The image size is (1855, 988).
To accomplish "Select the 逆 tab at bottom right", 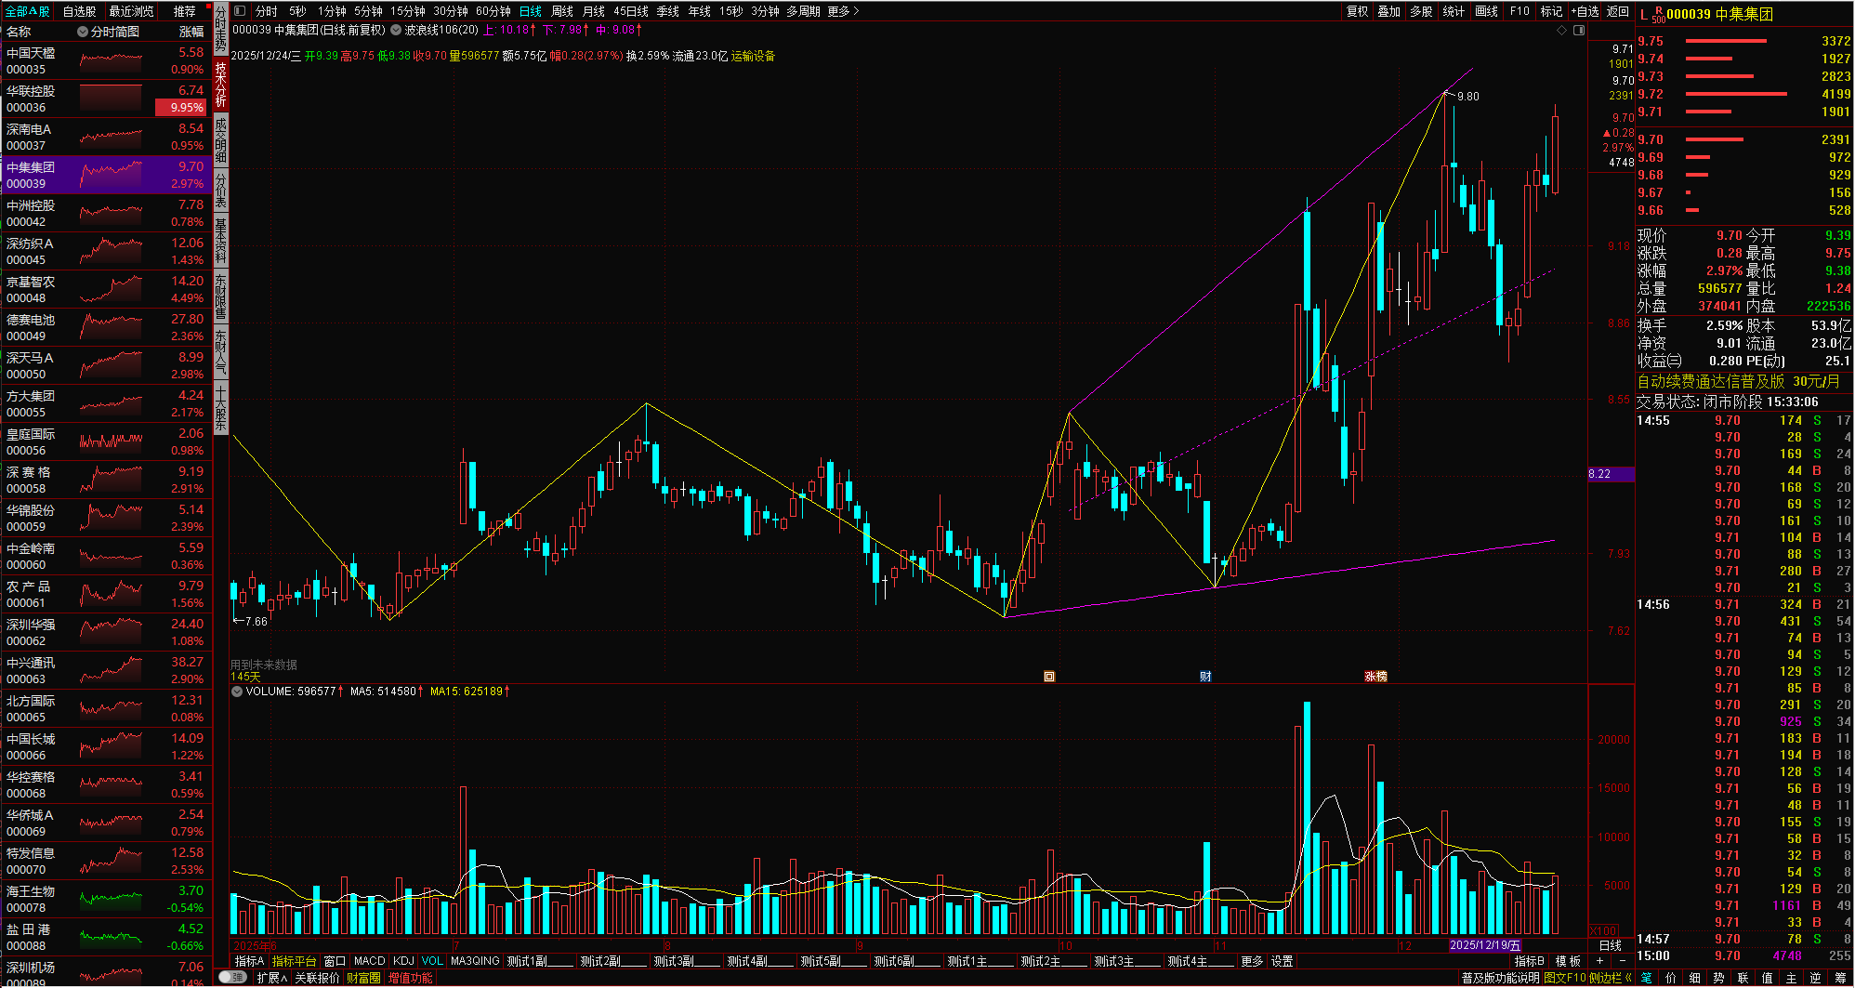I will (x=1816, y=978).
